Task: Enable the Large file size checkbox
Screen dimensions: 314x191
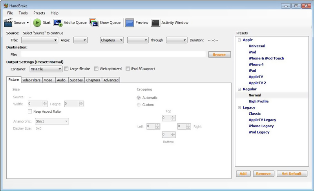Action: click(x=66, y=69)
